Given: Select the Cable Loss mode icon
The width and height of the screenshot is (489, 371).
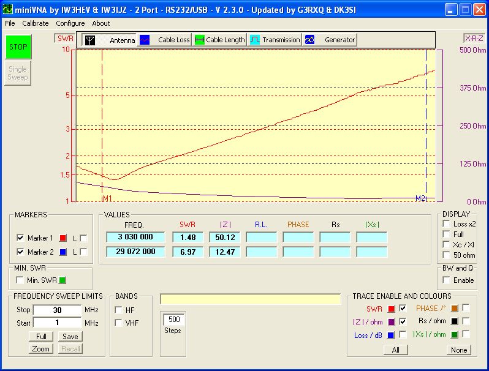Looking at the screenshot, I should click(x=145, y=40).
